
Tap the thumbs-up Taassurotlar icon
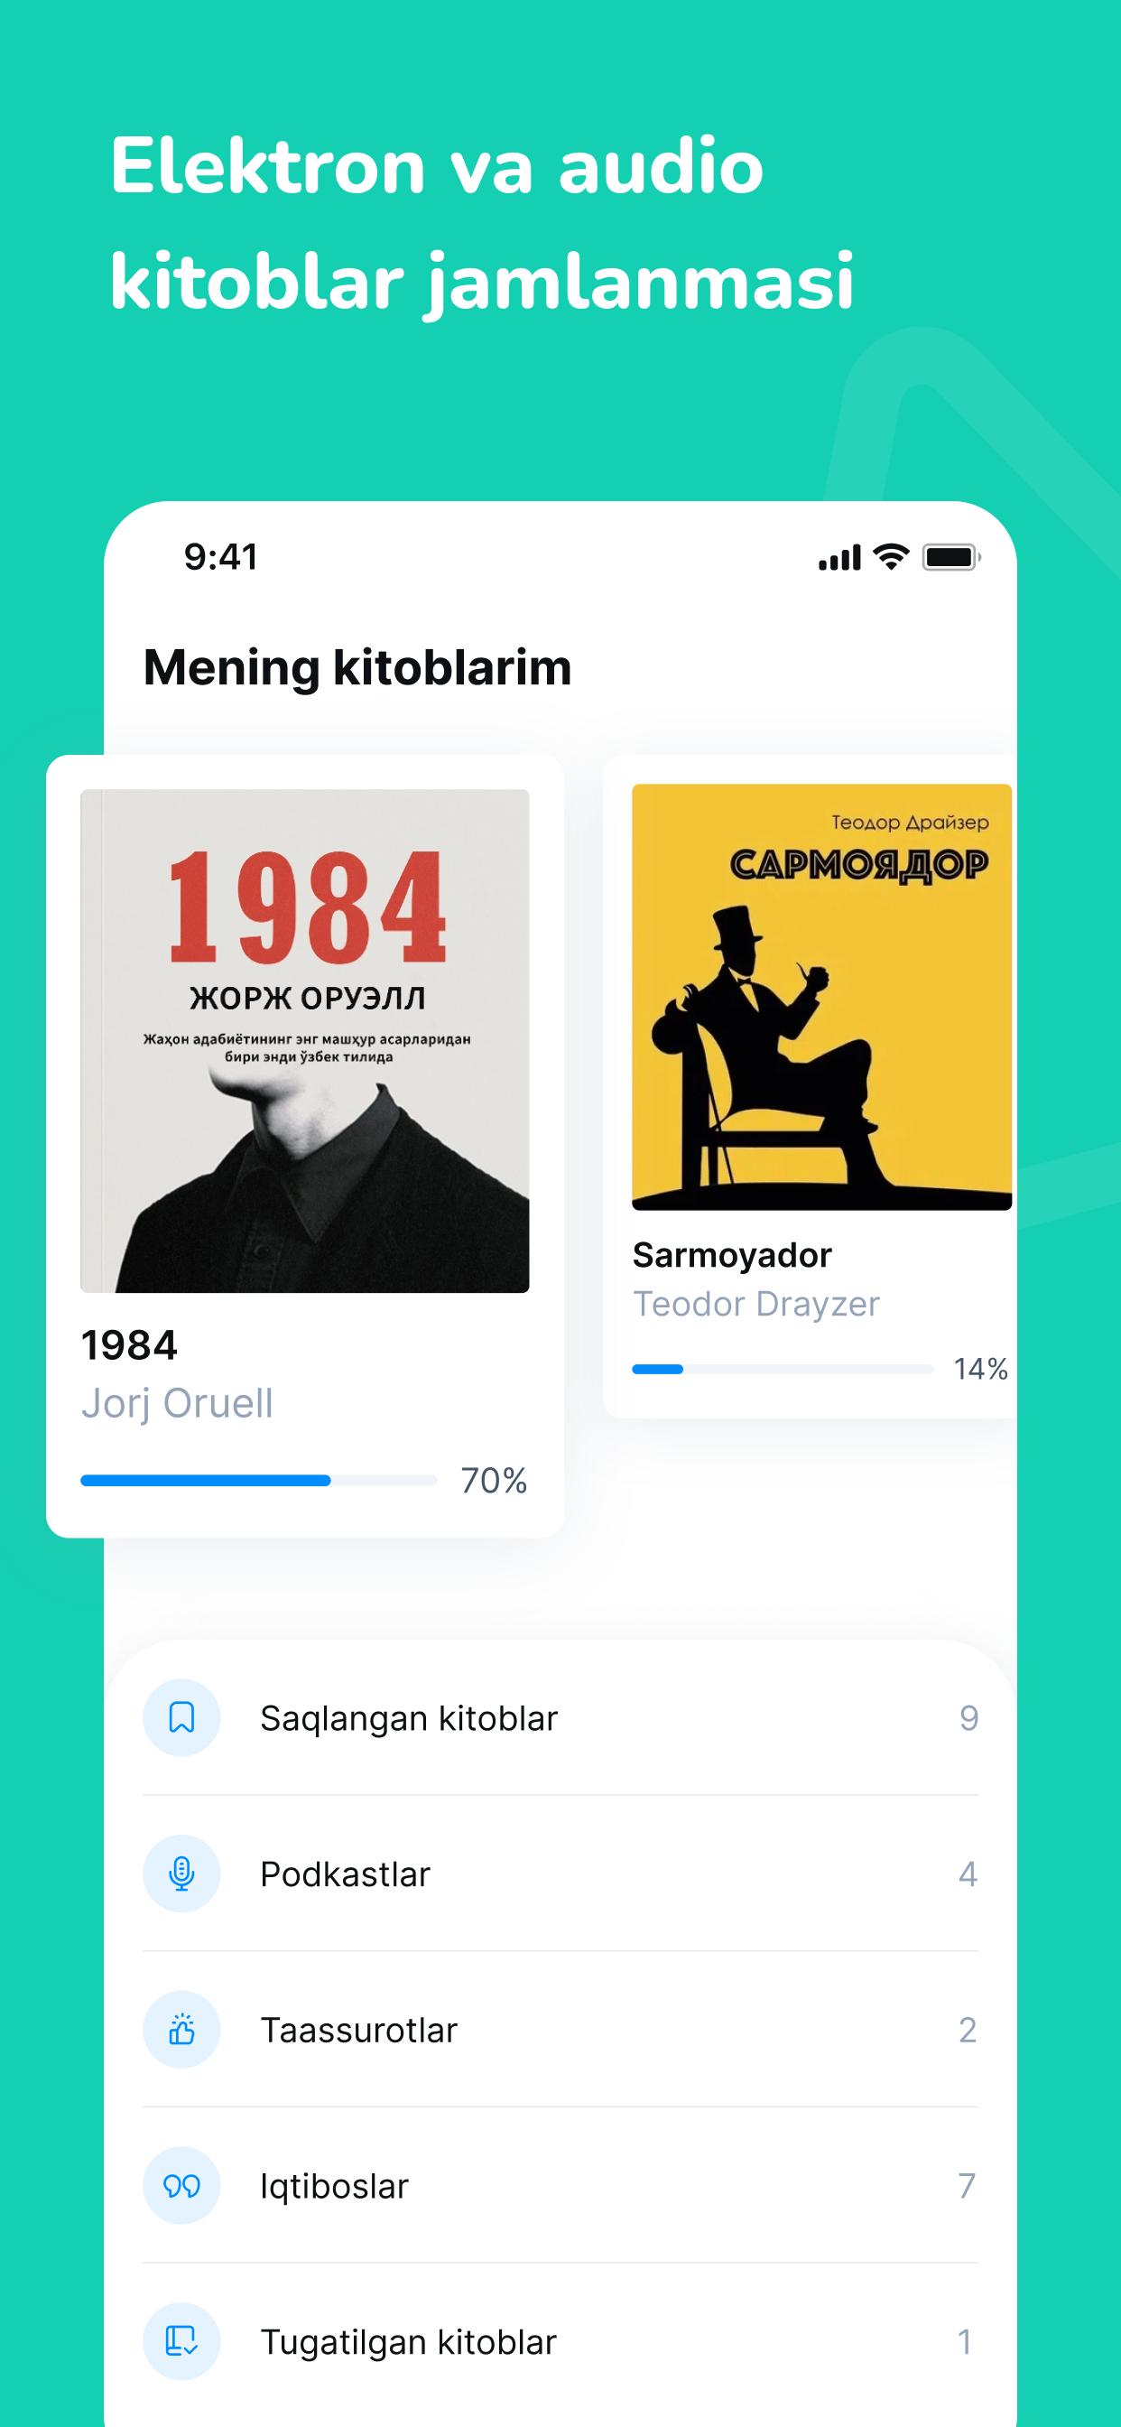(x=181, y=2030)
